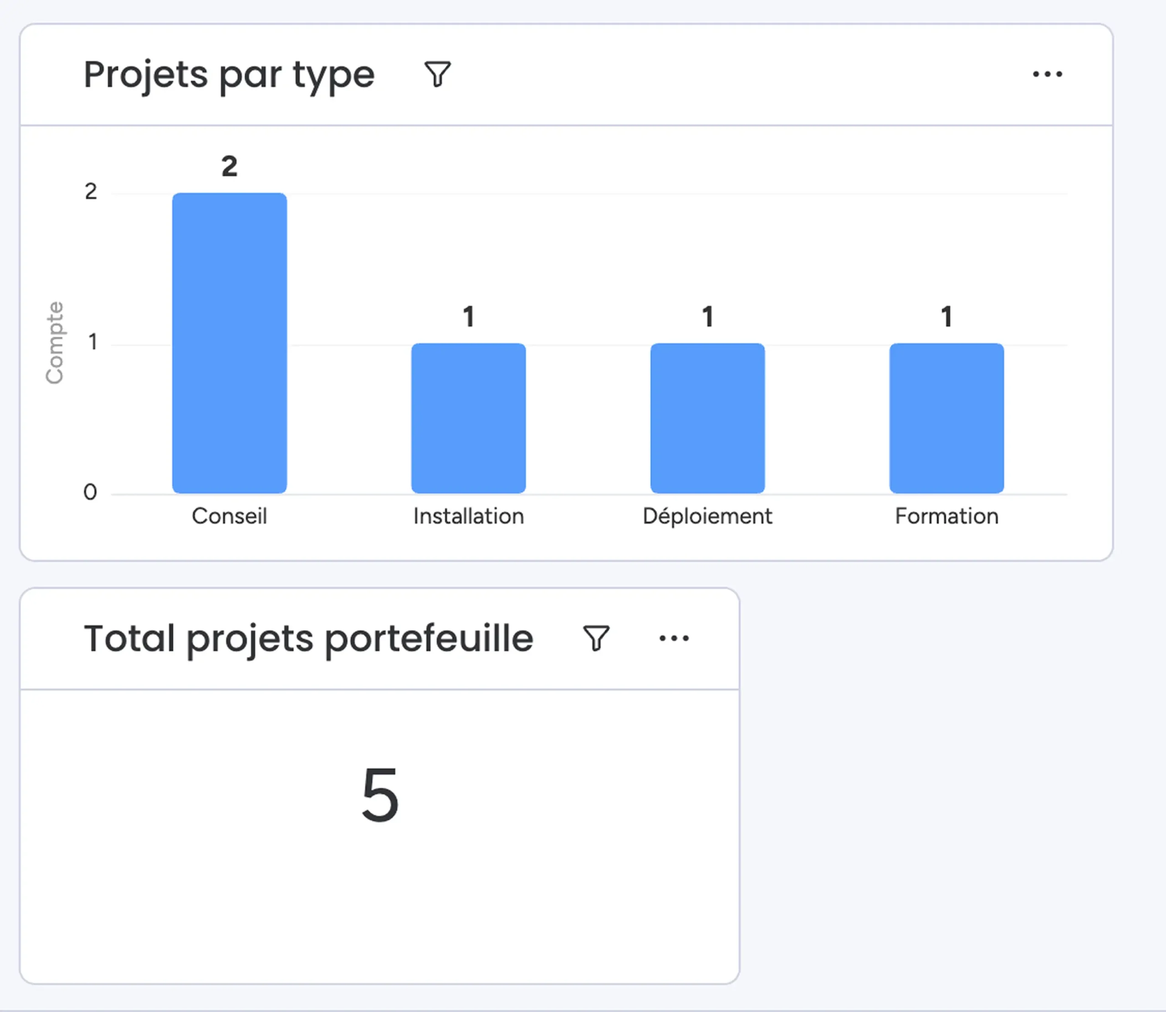Click the Conseil bar in the chart
This screenshot has height=1012, width=1166.
(230, 343)
